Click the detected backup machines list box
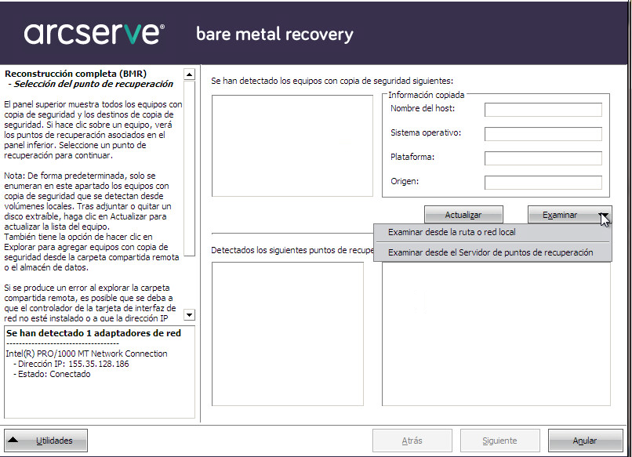The height and width of the screenshot is (457, 632). click(x=292, y=146)
